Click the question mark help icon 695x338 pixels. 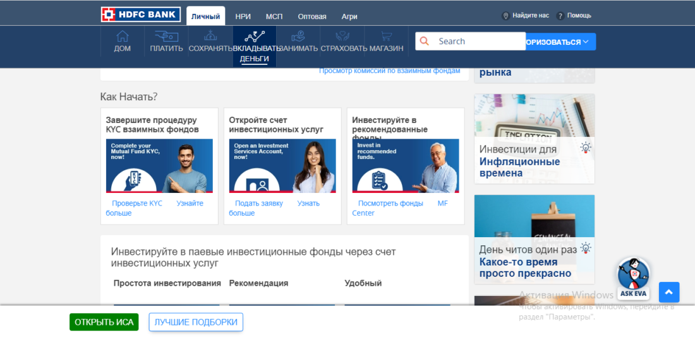pos(560,16)
